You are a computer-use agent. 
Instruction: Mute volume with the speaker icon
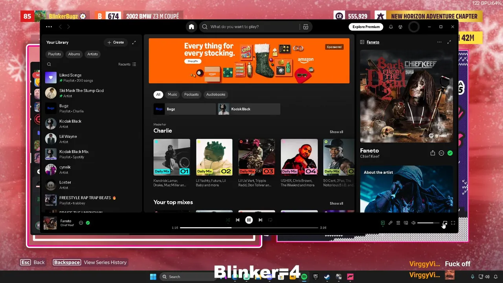click(413, 223)
